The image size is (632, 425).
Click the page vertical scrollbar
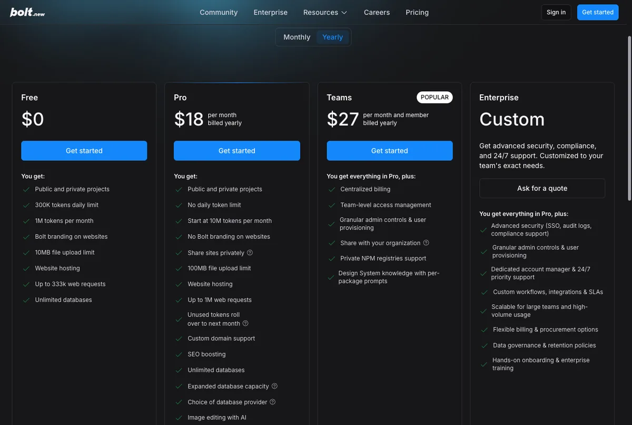tap(629, 119)
